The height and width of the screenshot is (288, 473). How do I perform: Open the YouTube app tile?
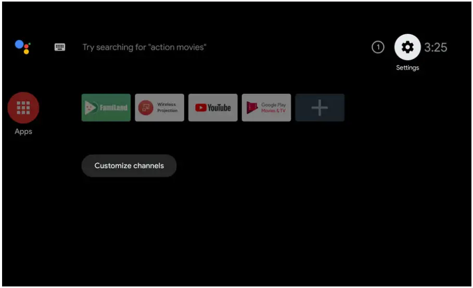213,108
